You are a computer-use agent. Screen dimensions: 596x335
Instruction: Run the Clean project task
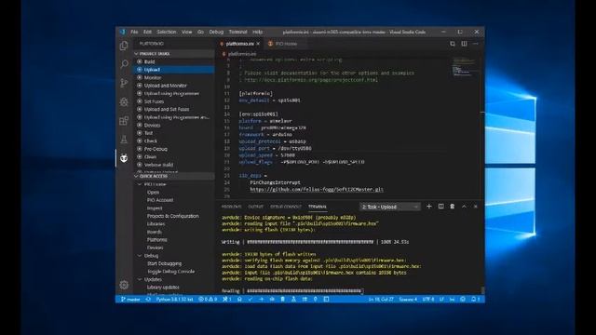pos(174,156)
